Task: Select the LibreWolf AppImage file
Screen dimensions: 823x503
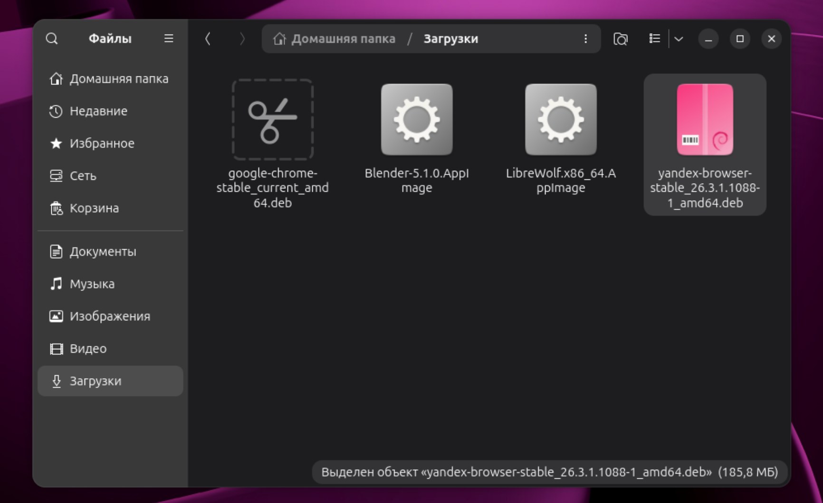Action: (561, 120)
